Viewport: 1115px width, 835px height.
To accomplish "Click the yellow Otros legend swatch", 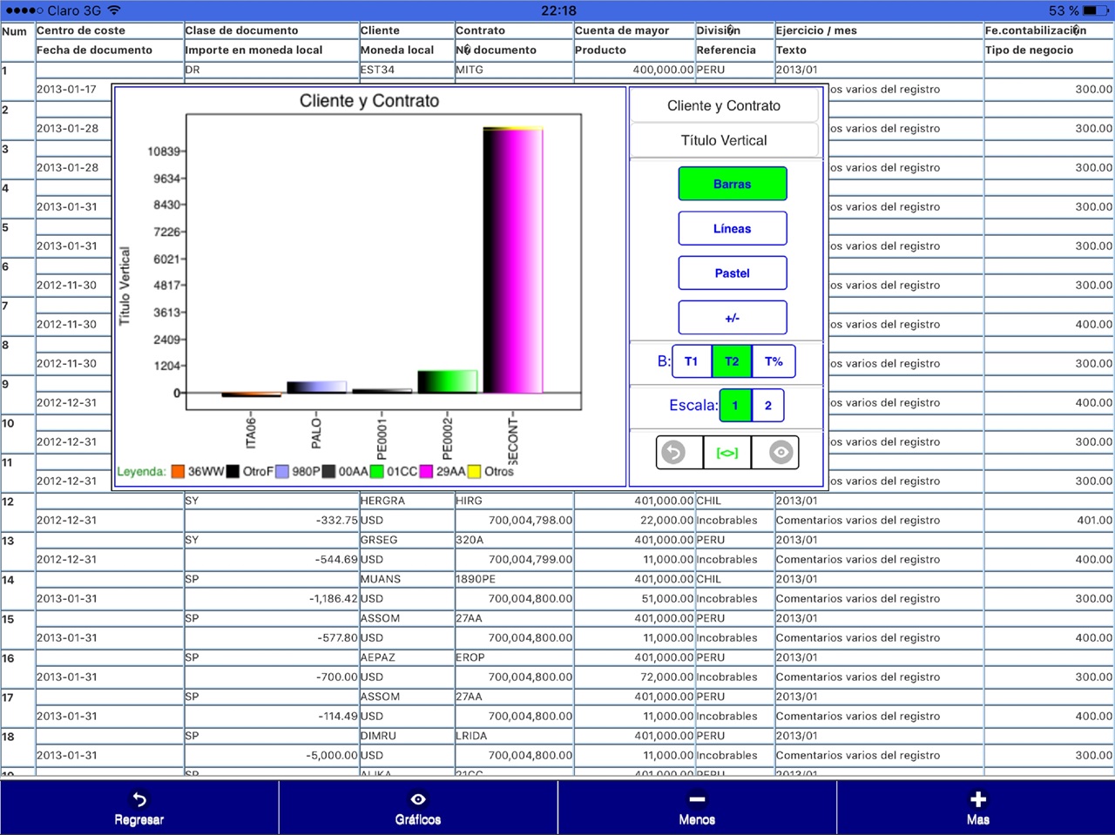I will click(x=475, y=471).
